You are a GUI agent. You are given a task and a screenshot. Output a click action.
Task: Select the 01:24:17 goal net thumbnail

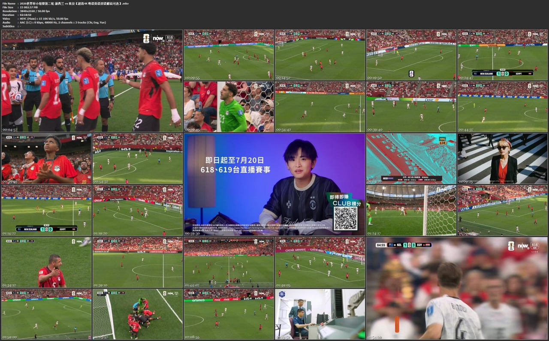click(411, 211)
